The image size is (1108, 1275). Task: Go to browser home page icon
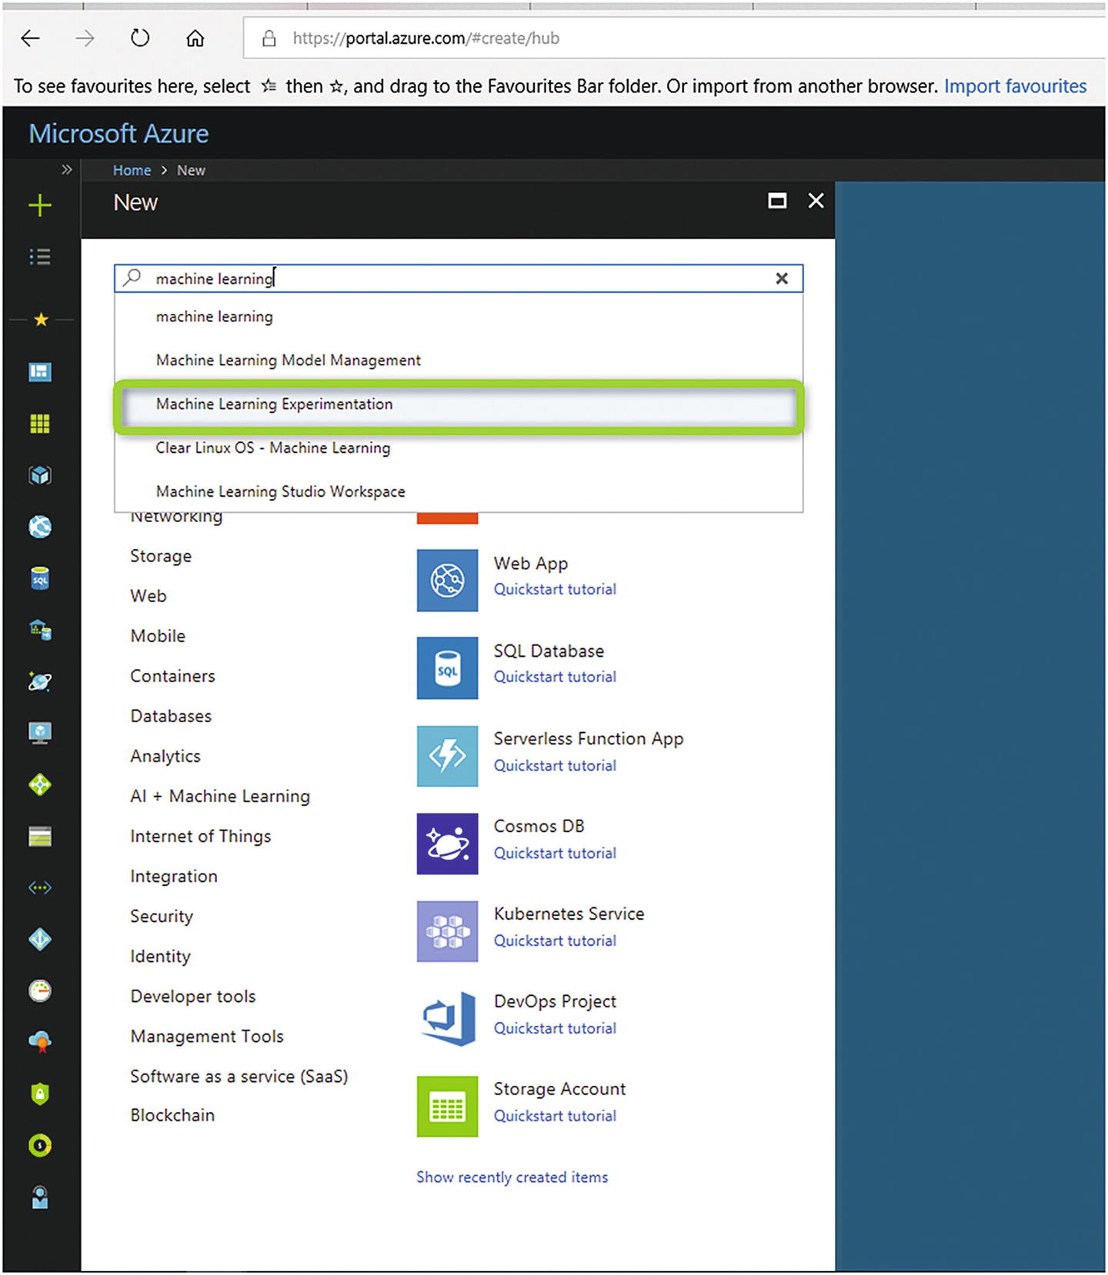pyautogui.click(x=195, y=38)
